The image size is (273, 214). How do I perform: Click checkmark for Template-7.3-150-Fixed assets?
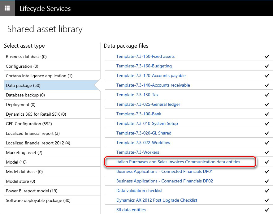point(267,57)
